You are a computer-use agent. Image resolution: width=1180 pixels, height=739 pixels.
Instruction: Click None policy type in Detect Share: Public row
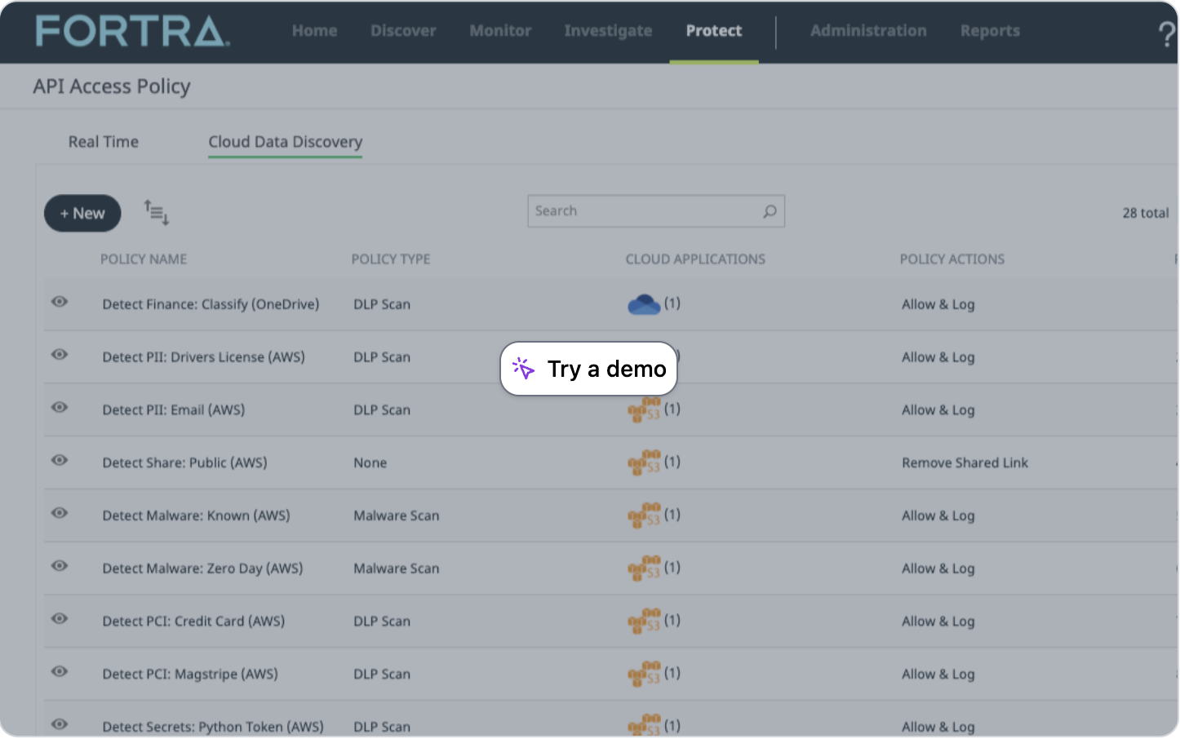pyautogui.click(x=370, y=462)
